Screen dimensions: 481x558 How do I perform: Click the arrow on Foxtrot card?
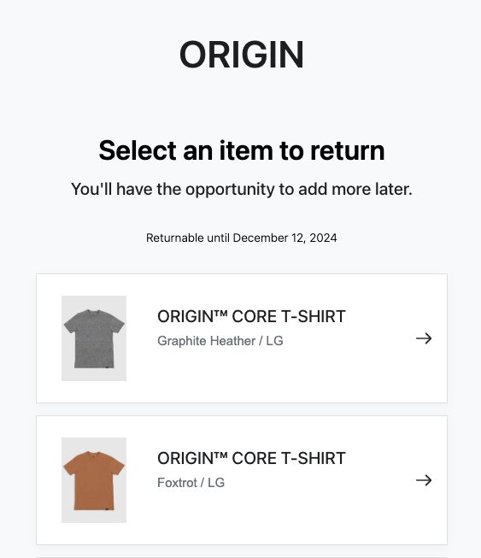[424, 480]
